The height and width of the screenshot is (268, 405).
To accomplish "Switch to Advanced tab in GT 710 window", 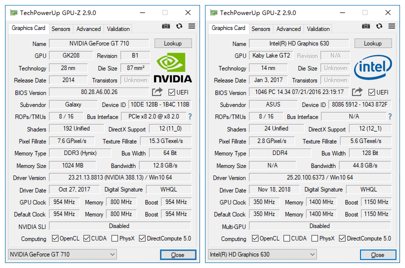I will pyautogui.click(x=88, y=29).
